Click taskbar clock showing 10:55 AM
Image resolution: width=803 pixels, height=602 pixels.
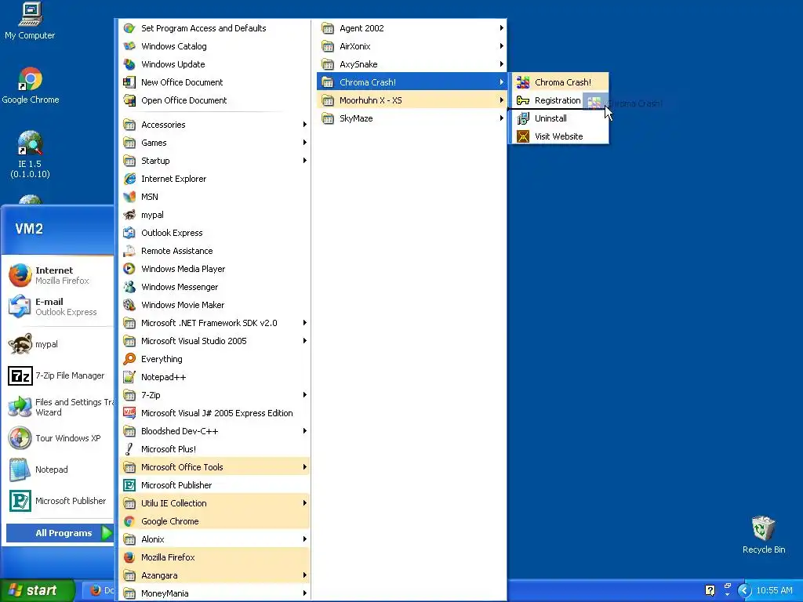tap(774, 590)
